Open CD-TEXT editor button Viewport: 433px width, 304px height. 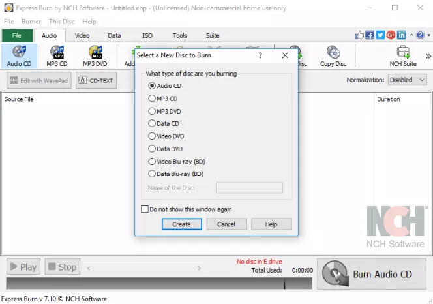pyautogui.click(x=96, y=80)
